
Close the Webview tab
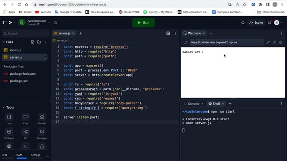(204, 33)
